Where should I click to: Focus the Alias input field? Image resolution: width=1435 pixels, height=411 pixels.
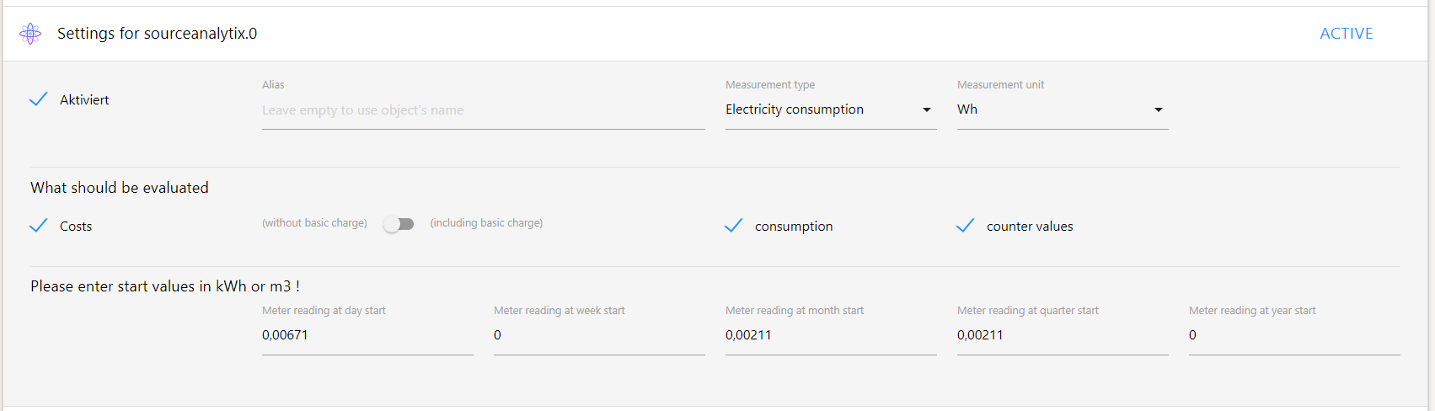click(484, 110)
